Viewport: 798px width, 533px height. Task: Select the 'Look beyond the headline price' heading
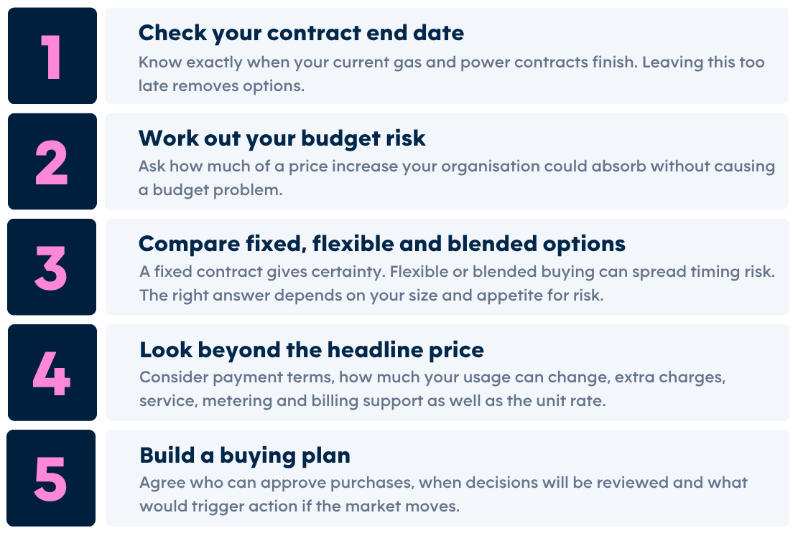pyautogui.click(x=312, y=349)
